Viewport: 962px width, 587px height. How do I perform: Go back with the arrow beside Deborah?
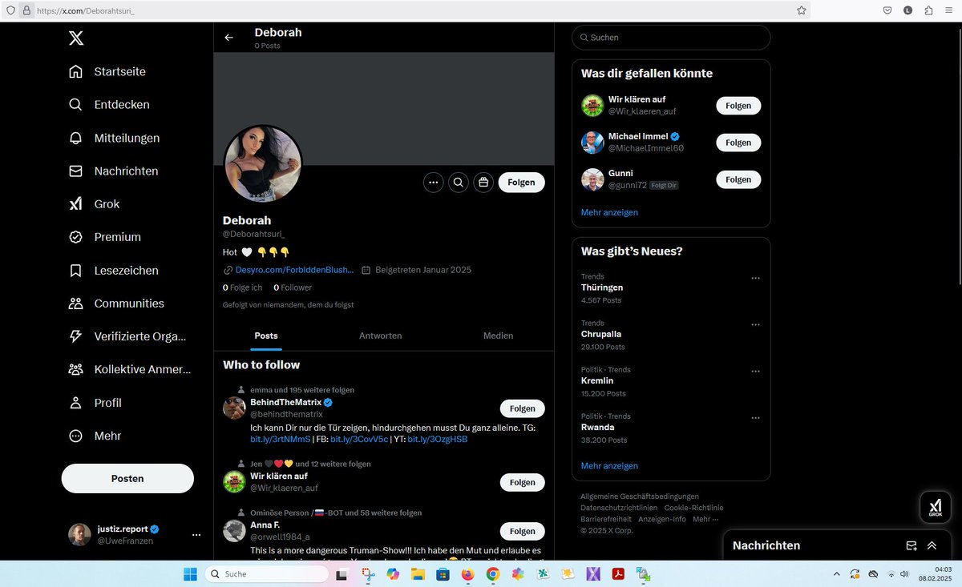[x=229, y=38]
